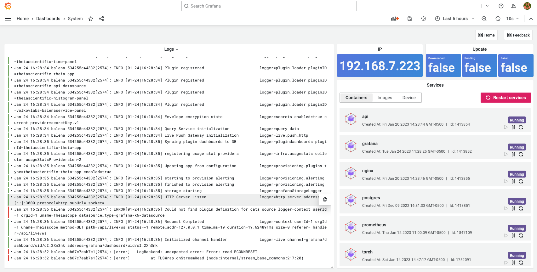Viewport: 537px width, 272px height.
Task: Open the 10s refresh interval dropdown
Action: click(x=512, y=19)
